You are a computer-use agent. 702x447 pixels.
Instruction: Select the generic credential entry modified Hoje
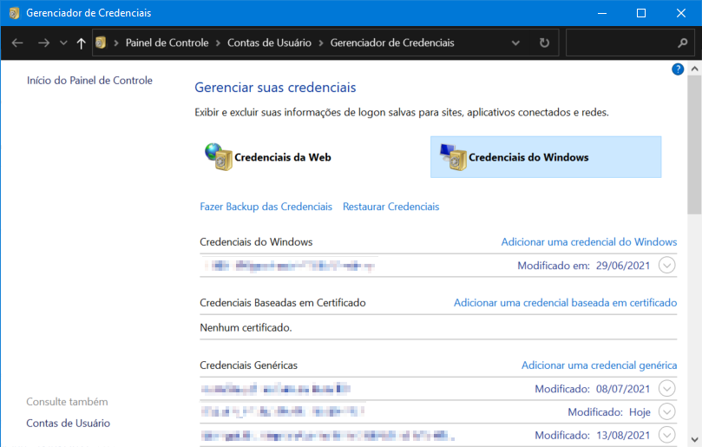438,411
